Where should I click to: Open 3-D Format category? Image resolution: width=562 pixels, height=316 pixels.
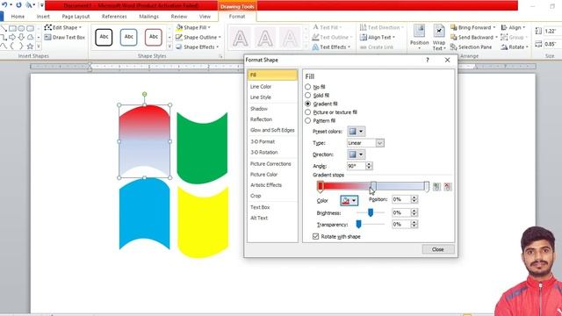272,141
